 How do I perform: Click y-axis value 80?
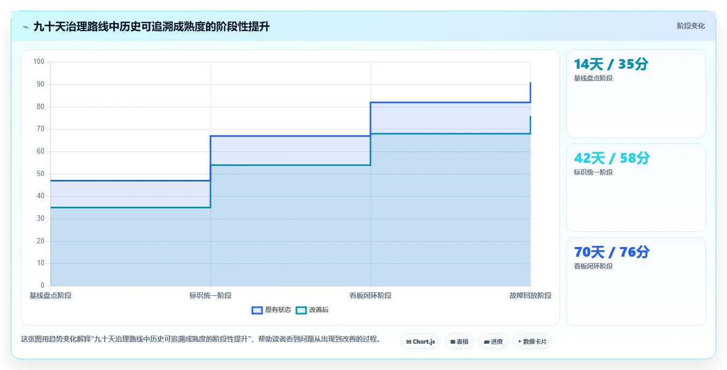[40, 106]
